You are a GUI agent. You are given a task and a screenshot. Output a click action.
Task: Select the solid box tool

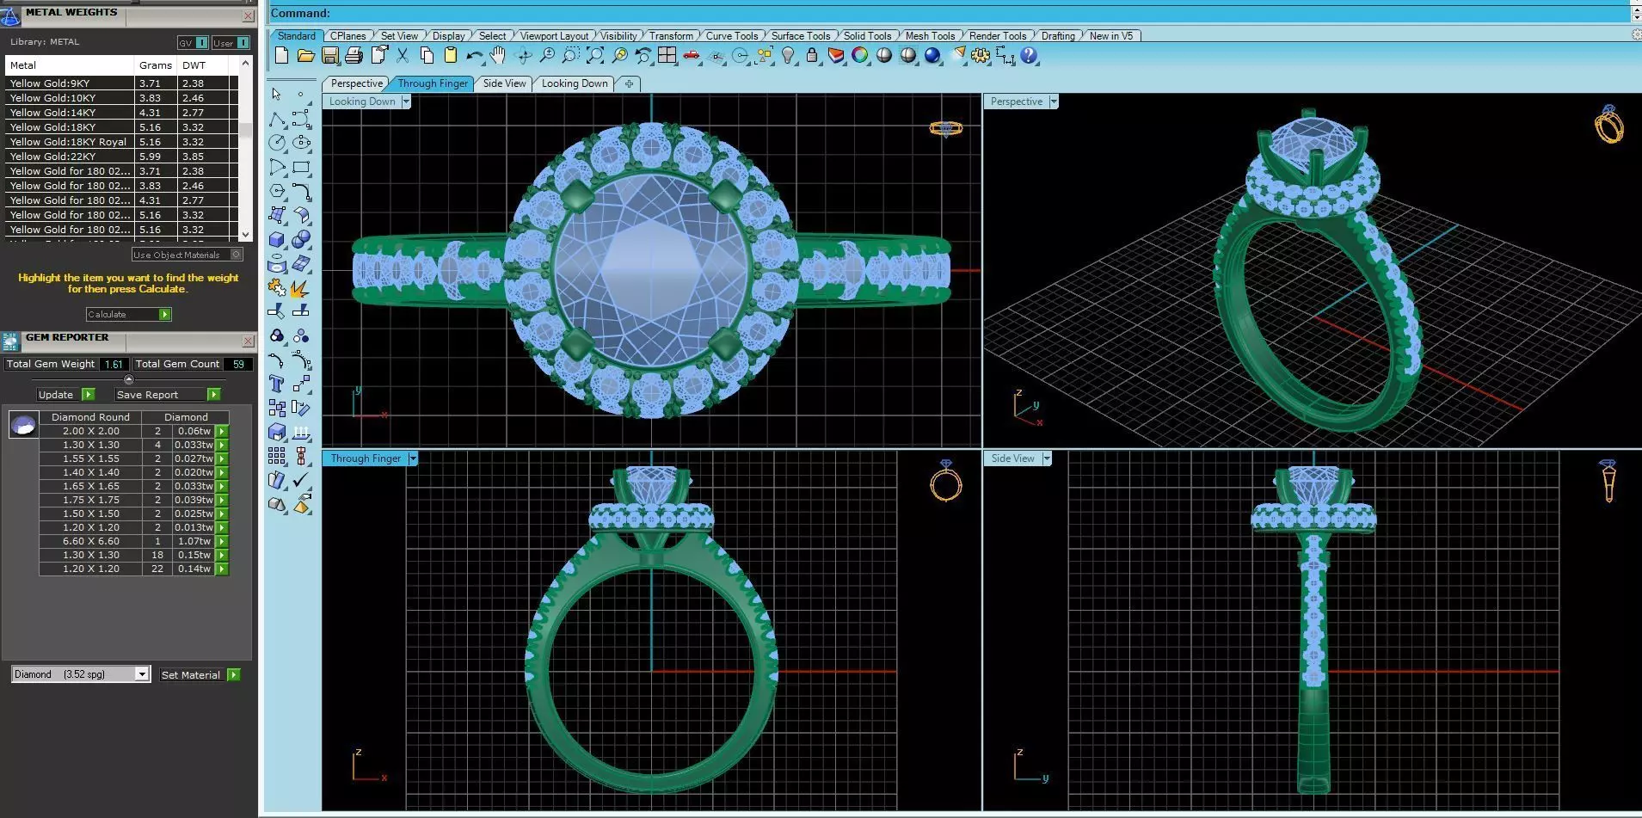click(276, 239)
